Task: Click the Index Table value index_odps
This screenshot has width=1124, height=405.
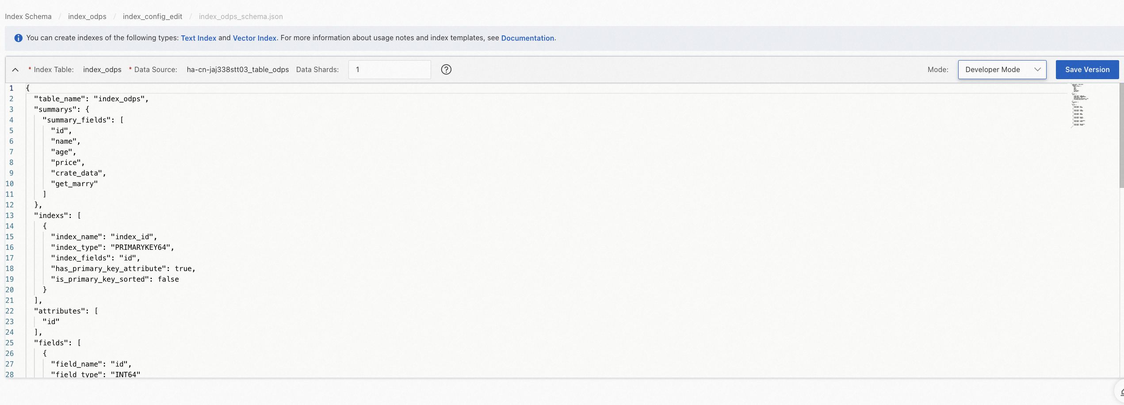Action: (x=102, y=69)
